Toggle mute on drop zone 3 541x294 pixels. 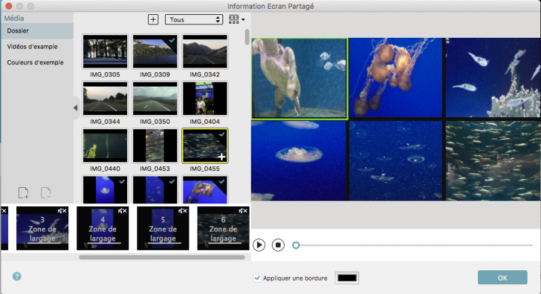[x=60, y=211]
